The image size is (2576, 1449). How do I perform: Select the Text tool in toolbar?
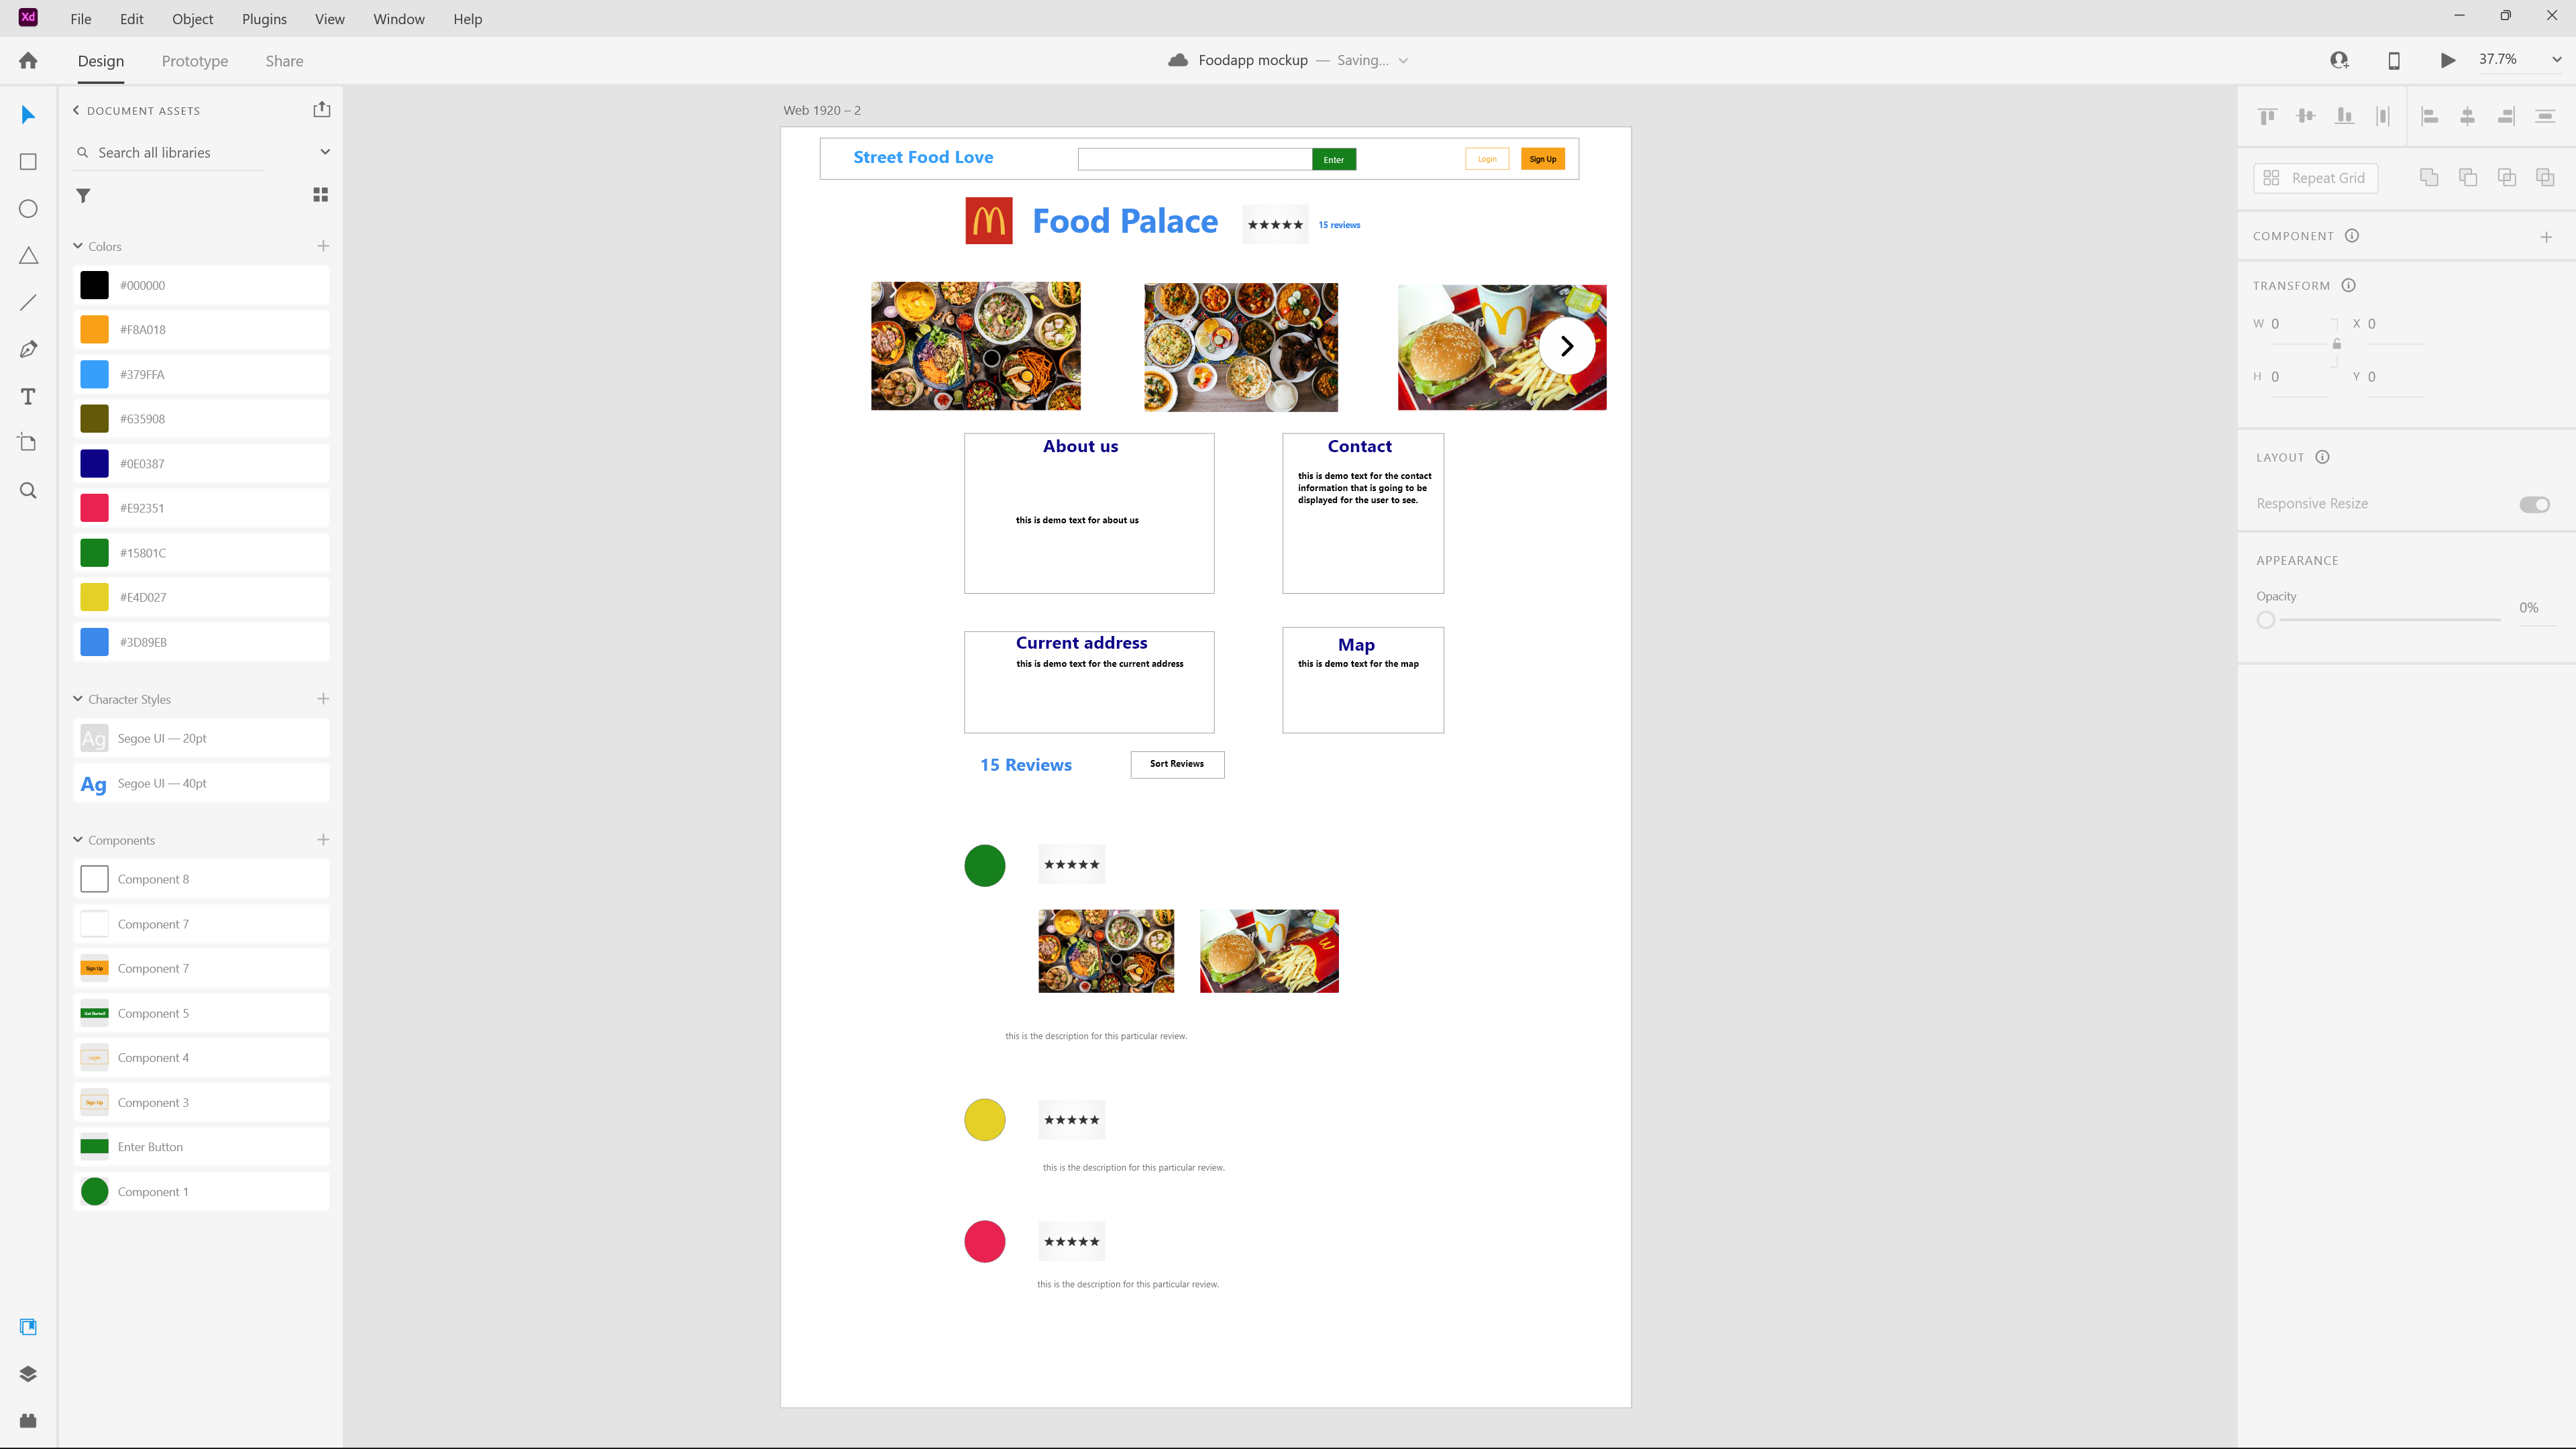pos(27,394)
